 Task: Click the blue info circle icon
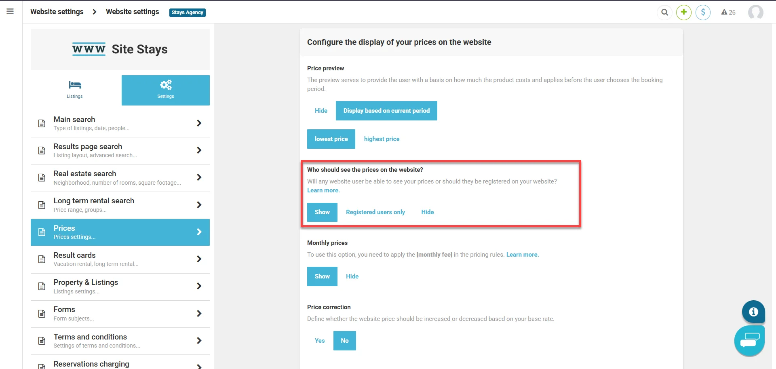point(753,312)
